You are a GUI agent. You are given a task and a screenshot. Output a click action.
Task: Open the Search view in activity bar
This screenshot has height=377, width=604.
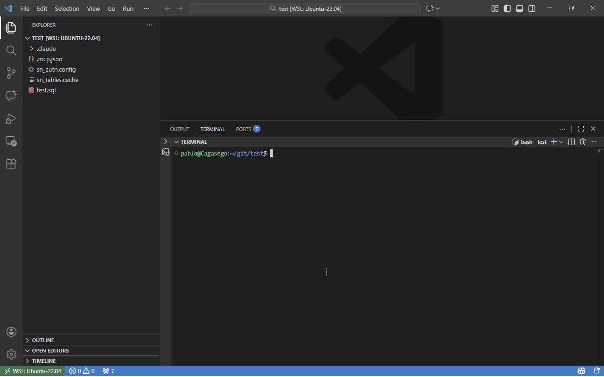(x=11, y=50)
